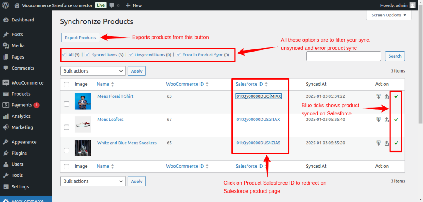Go to Analytics in the sidebar
The height and width of the screenshot is (202, 423).
coord(21,116)
